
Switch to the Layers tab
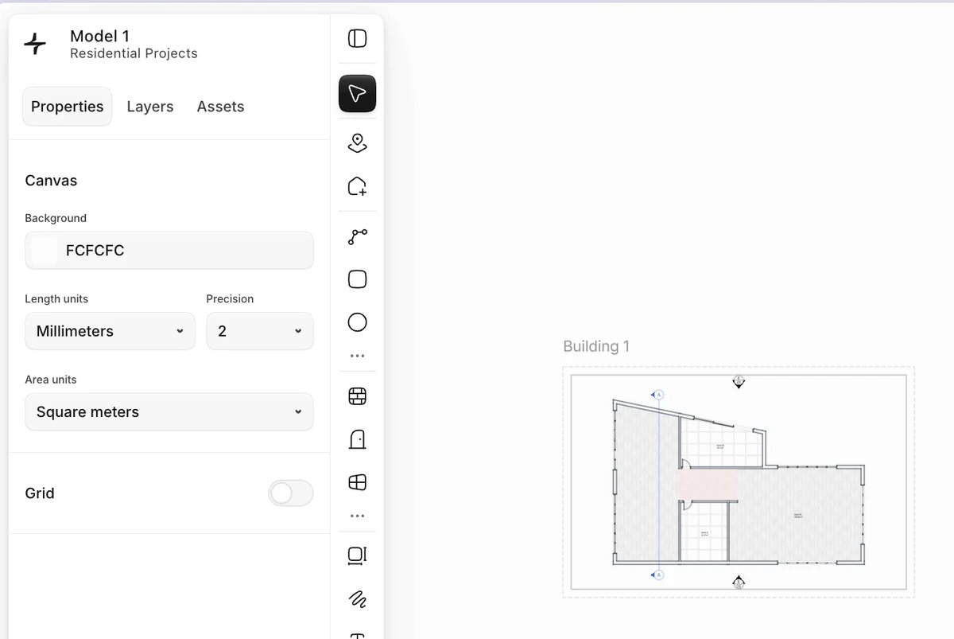pyautogui.click(x=150, y=107)
